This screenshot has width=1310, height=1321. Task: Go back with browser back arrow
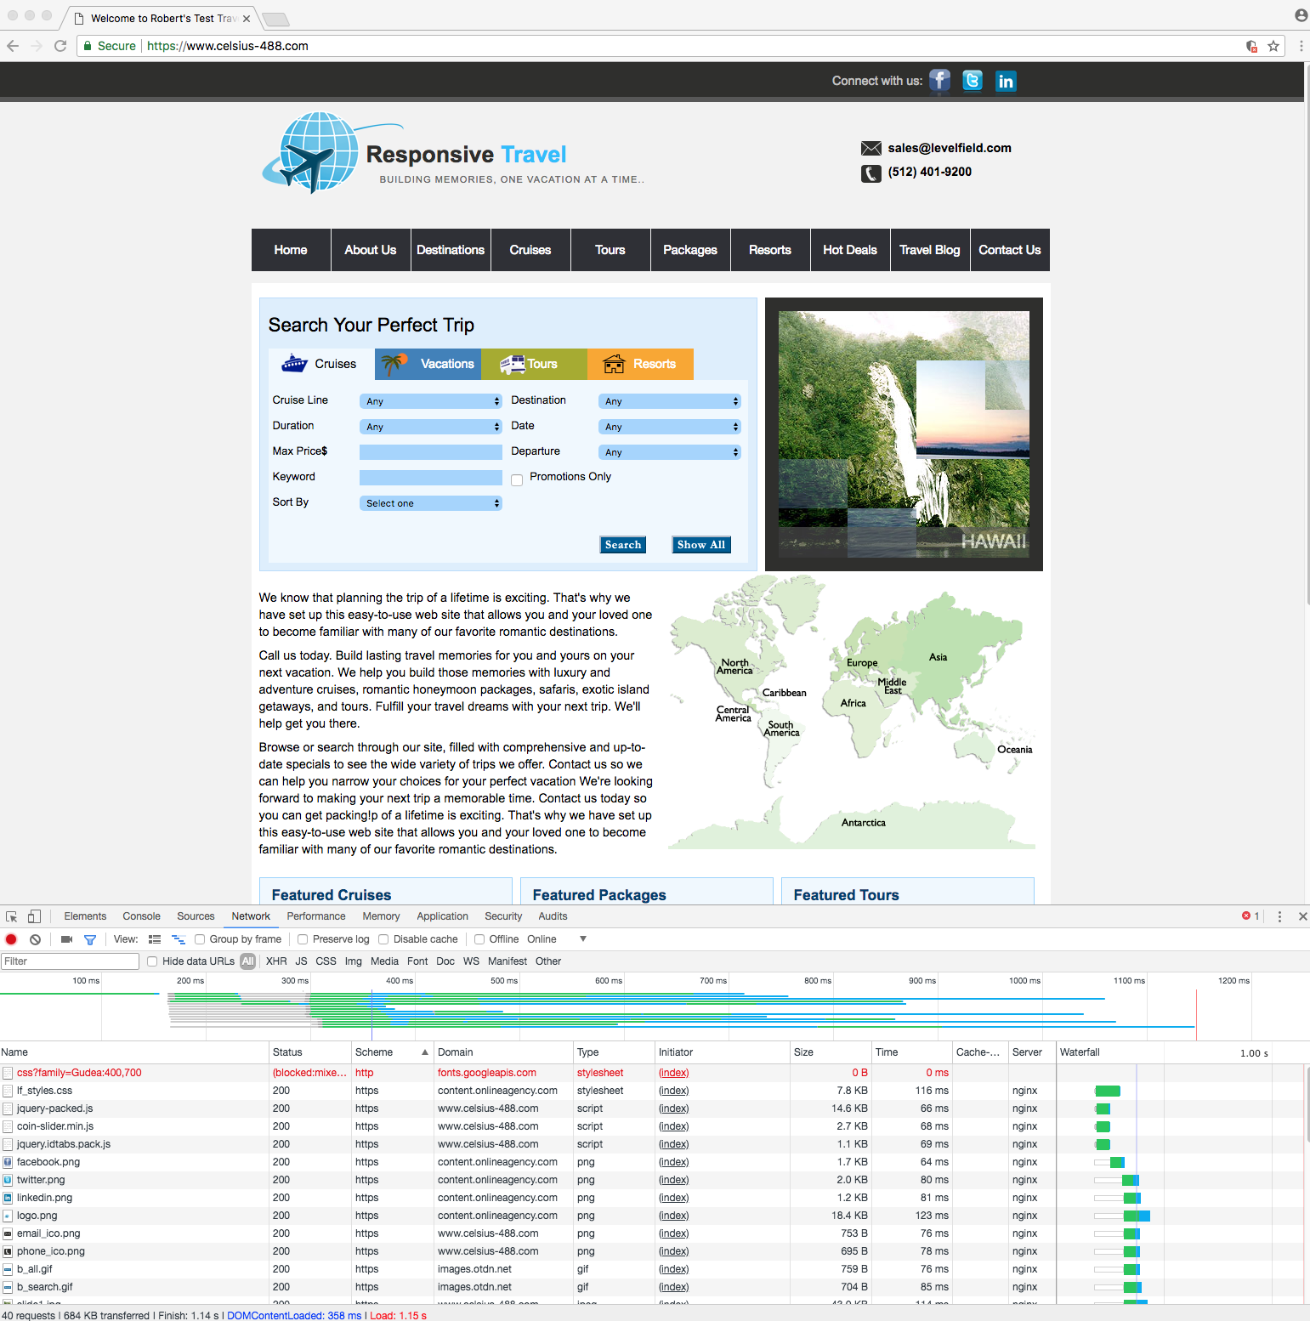click(12, 46)
